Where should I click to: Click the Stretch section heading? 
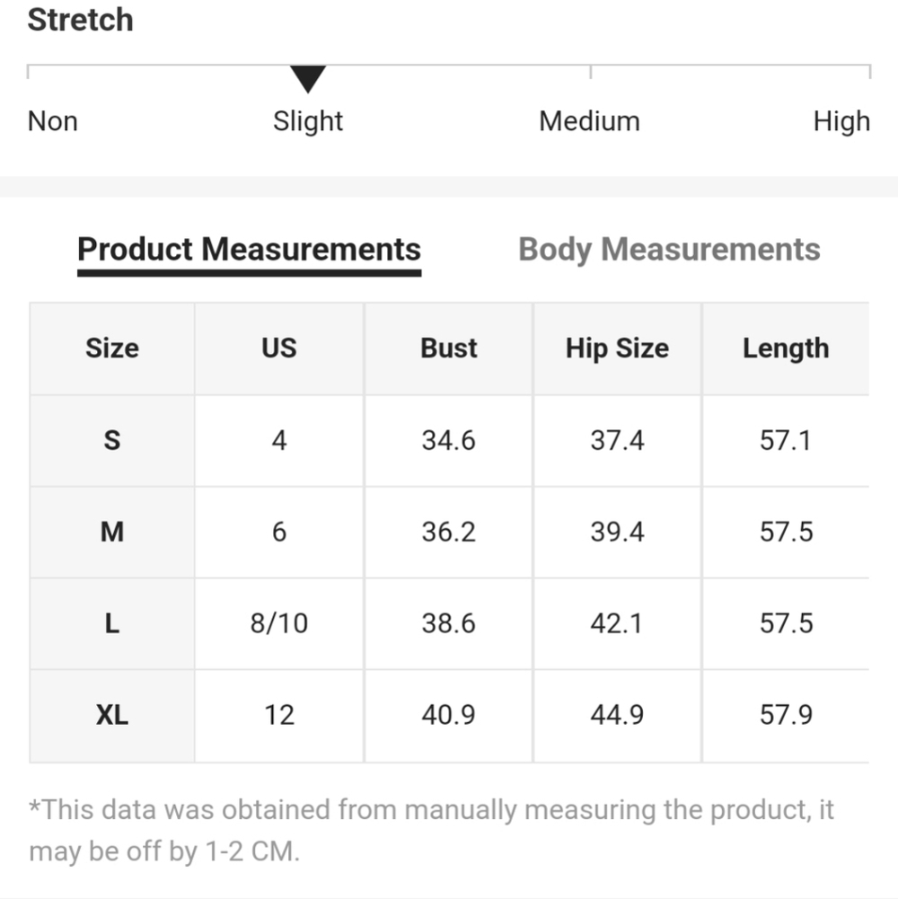point(81,20)
